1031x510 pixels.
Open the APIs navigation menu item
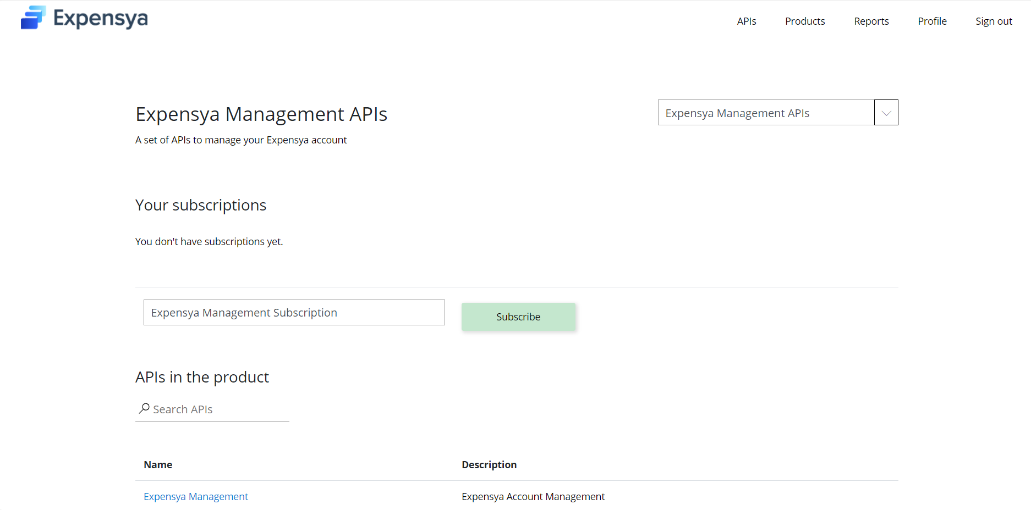tap(746, 21)
